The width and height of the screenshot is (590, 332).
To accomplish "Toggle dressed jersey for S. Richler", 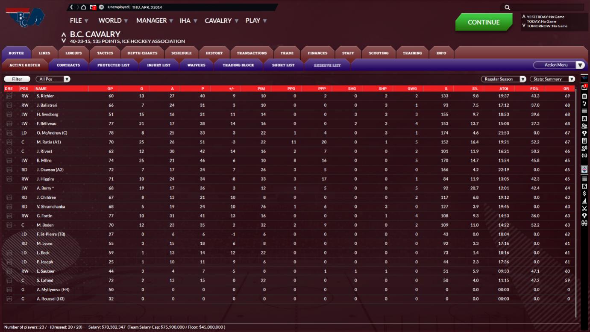I will click(9, 96).
